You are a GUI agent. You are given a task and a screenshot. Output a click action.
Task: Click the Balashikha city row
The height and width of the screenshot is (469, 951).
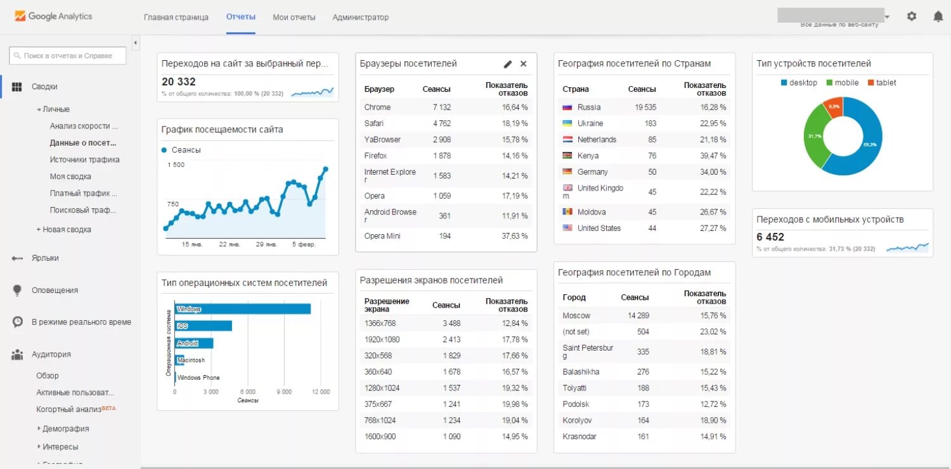point(645,372)
